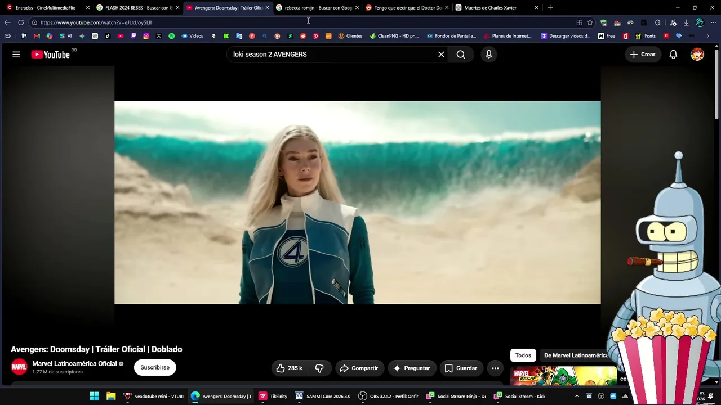Click the video player frame

click(358, 202)
